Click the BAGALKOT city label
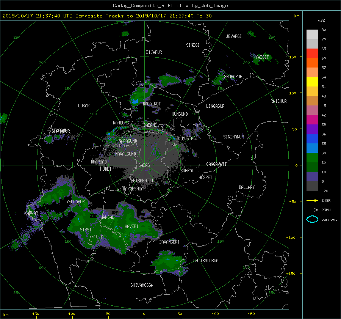This screenshot has height=319, width=341. tap(152, 104)
